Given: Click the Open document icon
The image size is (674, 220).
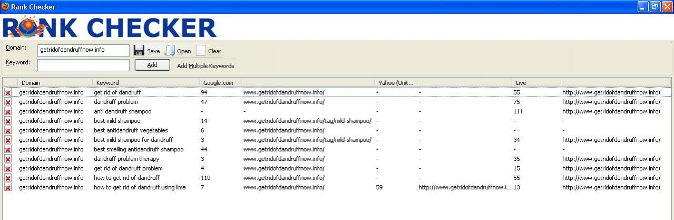Looking at the screenshot, I should point(170,51).
